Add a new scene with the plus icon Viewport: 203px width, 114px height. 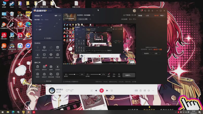pos(60,20)
